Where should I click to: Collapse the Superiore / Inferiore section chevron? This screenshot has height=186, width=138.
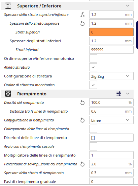coord(128,6)
